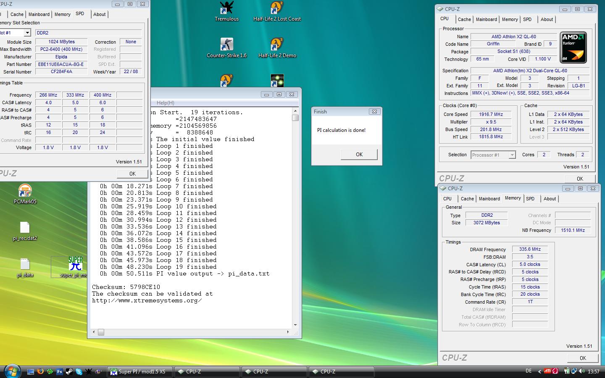
Task: Open Memory tab in top-right CPU-Z
Action: [510, 19]
